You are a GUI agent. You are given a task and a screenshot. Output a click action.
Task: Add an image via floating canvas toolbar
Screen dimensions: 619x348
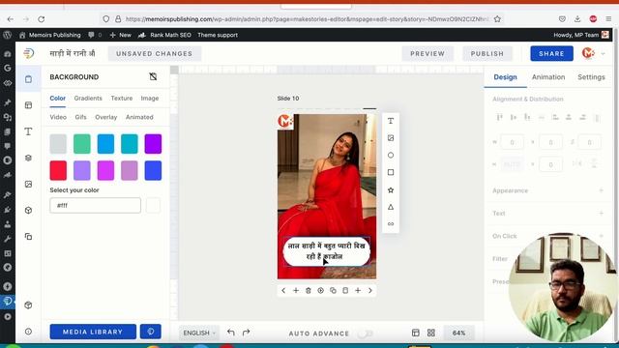pos(391,138)
